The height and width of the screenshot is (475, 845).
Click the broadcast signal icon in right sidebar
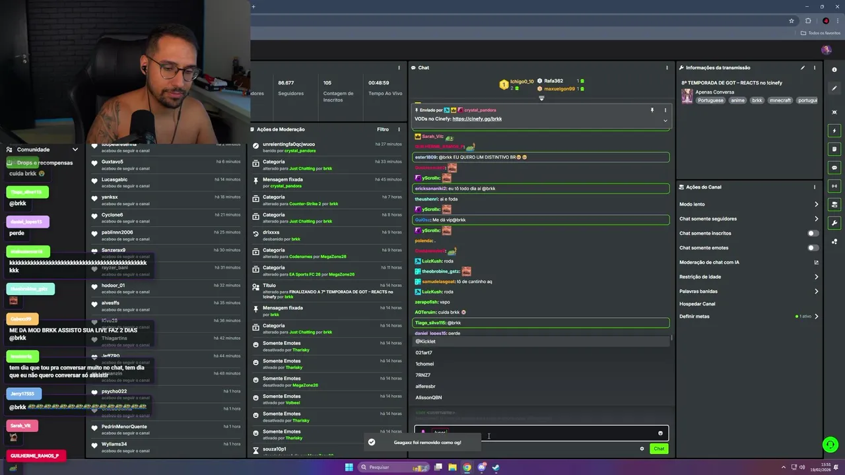tap(834, 186)
